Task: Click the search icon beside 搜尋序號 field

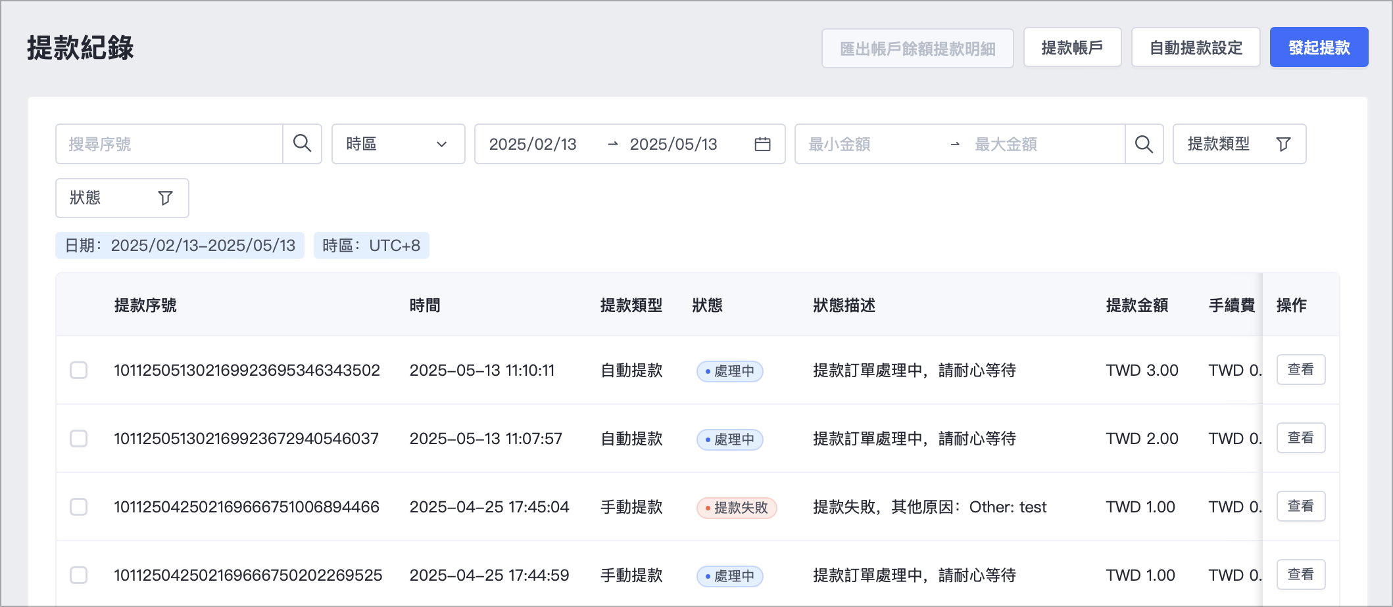Action: click(302, 143)
